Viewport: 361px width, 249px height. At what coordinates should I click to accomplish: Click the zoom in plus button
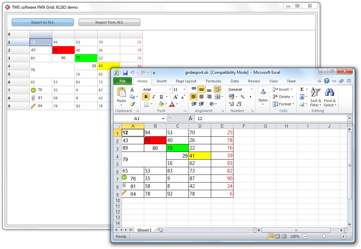click(343, 236)
